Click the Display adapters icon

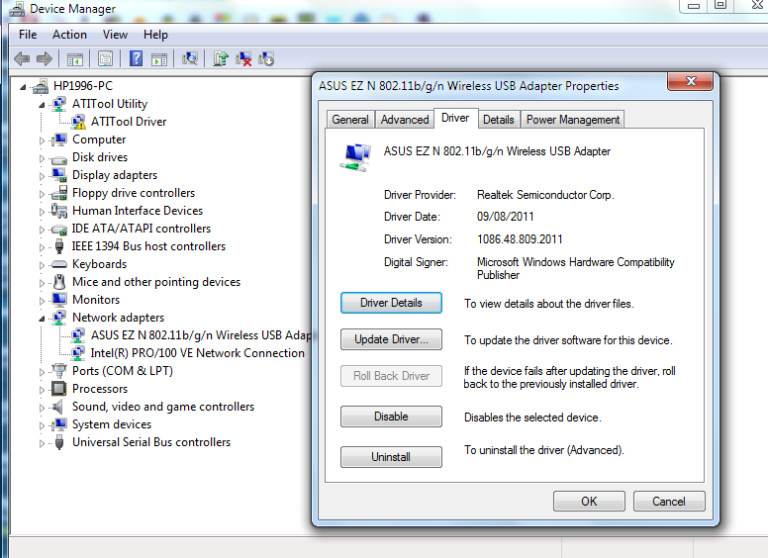point(59,175)
